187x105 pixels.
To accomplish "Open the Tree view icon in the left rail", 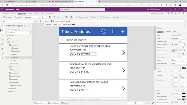I will [x=2, y=30].
